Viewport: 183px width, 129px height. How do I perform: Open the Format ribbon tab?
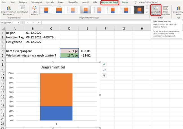(x=125, y=2)
